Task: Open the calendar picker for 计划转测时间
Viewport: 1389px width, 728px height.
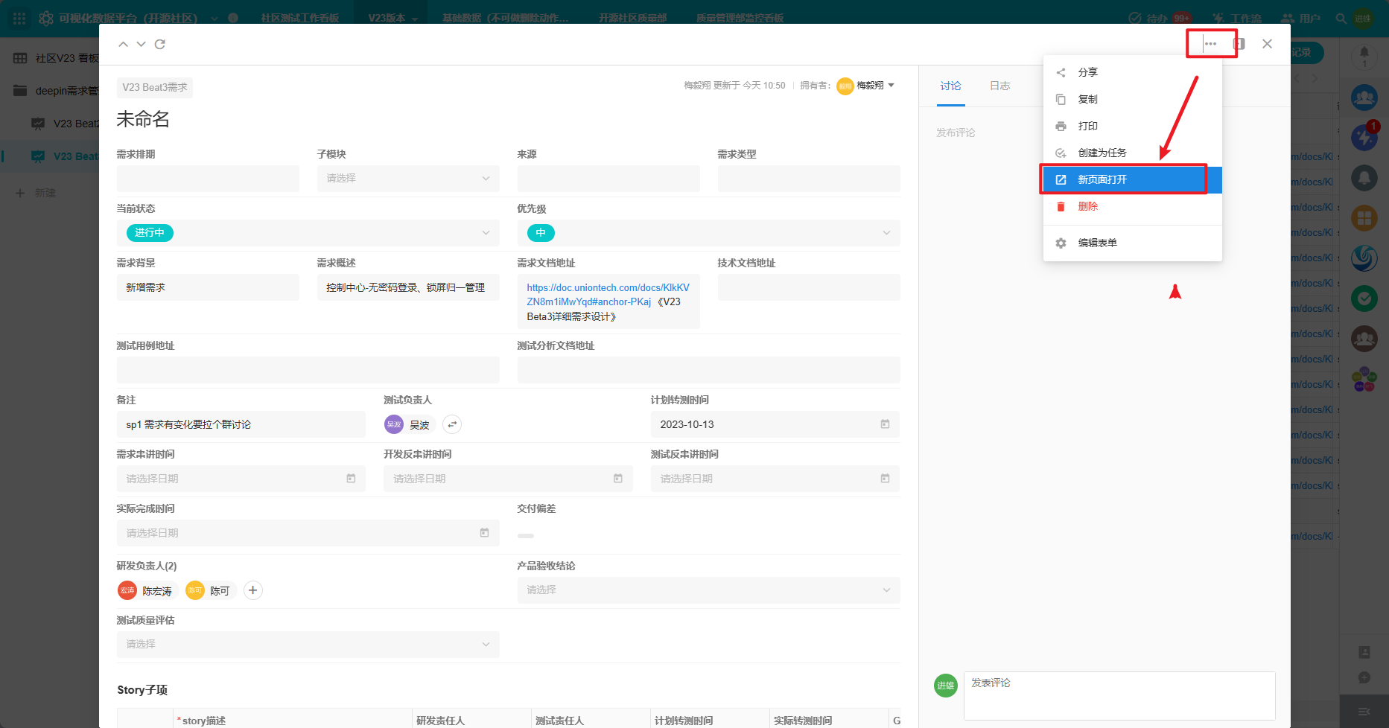Action: tap(885, 424)
